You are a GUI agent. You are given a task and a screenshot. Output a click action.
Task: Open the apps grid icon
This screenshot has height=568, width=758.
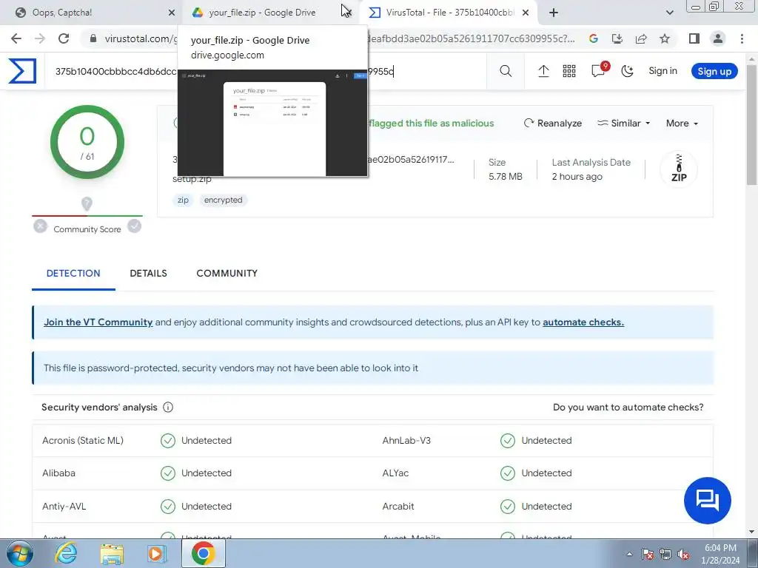(569, 71)
